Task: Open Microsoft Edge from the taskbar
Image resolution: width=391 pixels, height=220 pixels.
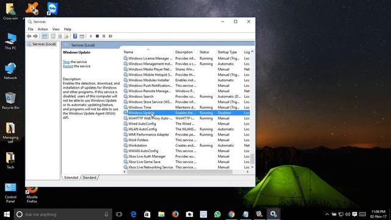Action: pyautogui.click(x=133, y=215)
